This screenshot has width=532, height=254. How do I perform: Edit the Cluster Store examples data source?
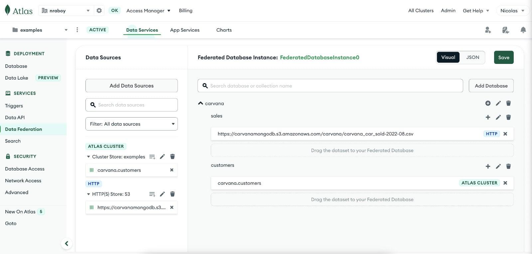point(162,156)
